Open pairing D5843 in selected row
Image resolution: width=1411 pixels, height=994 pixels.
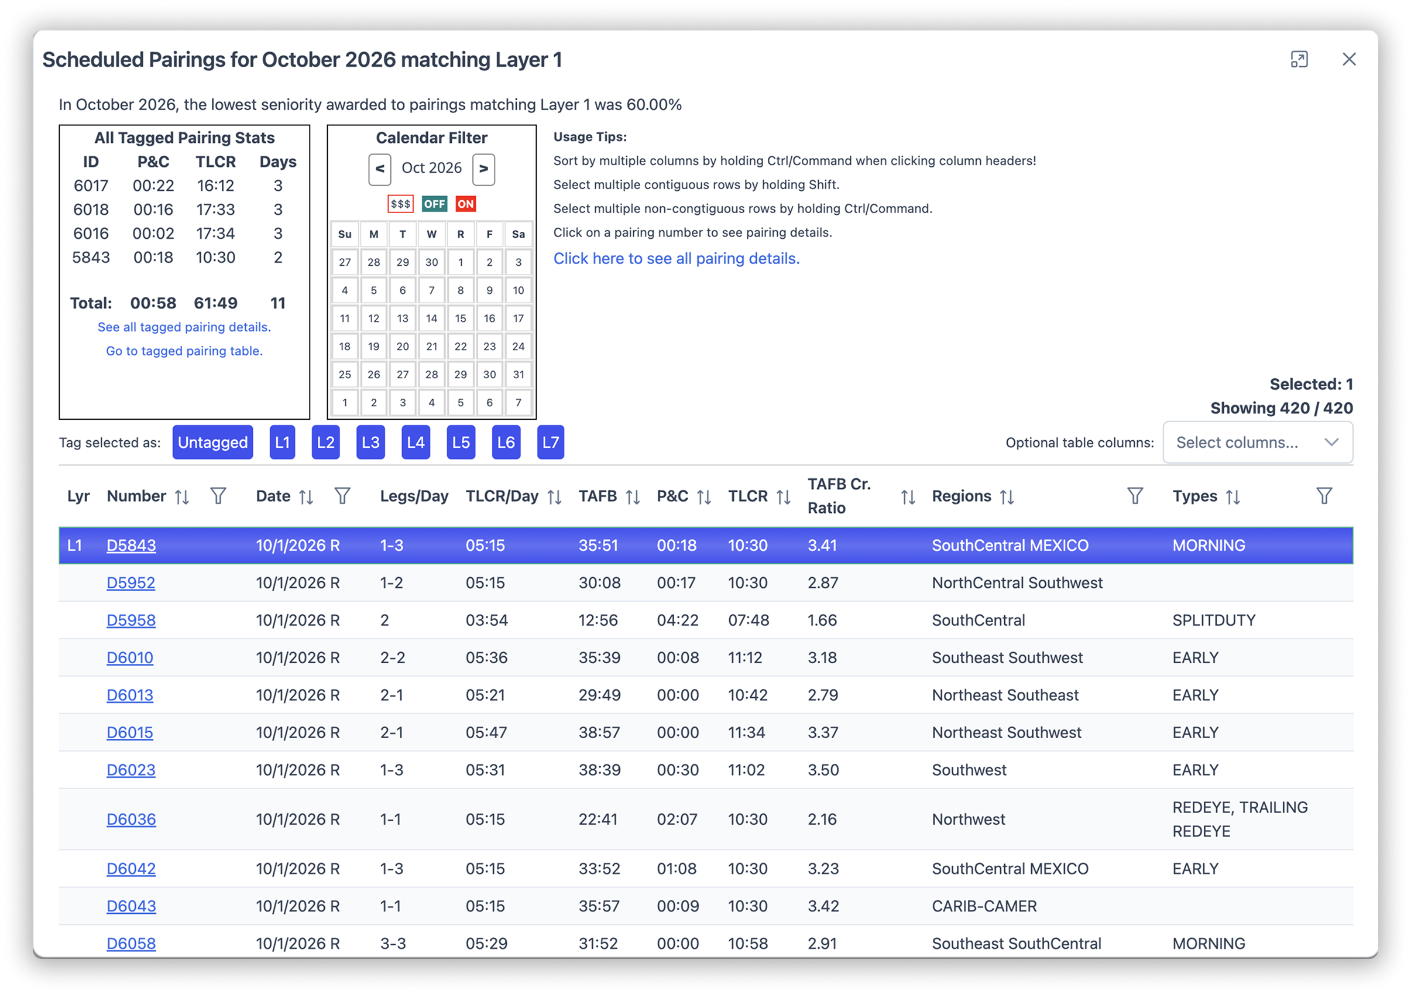pyautogui.click(x=131, y=545)
